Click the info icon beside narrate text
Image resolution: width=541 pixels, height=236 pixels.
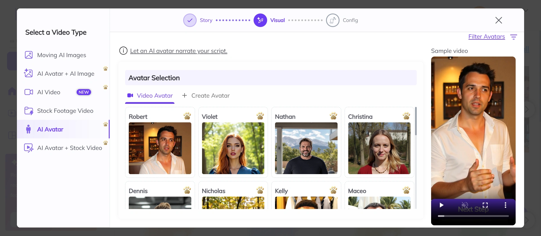[123, 51]
